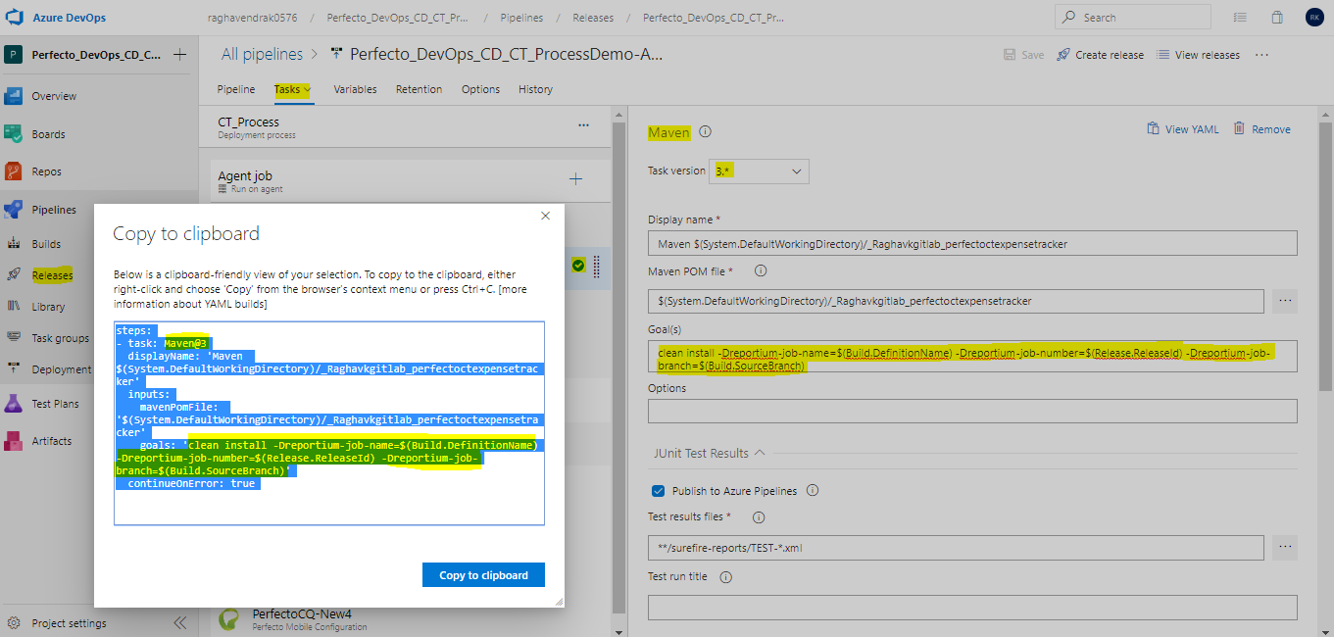Viewport: 1334px width, 637px height.
Task: Click the Maven Options input field
Action: click(x=972, y=411)
